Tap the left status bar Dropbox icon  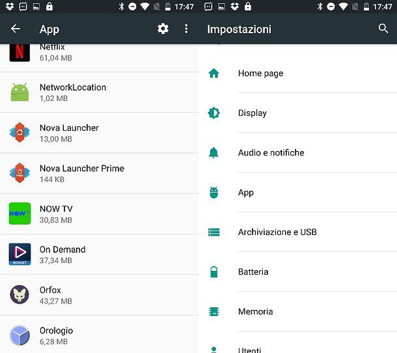[10, 7]
